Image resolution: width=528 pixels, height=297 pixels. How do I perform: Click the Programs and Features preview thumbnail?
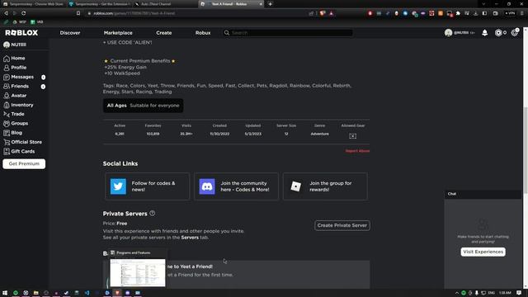(138, 272)
